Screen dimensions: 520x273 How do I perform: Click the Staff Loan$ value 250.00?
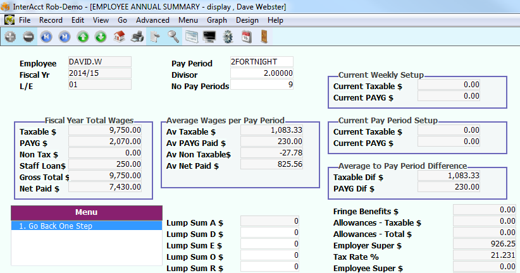tap(105, 164)
